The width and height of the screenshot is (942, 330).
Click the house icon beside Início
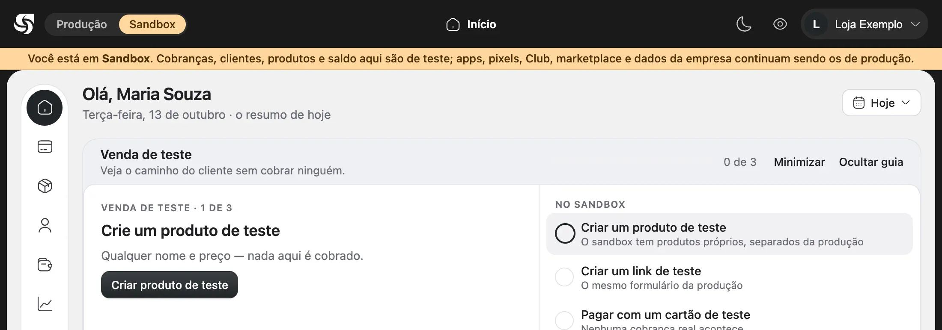coord(453,24)
